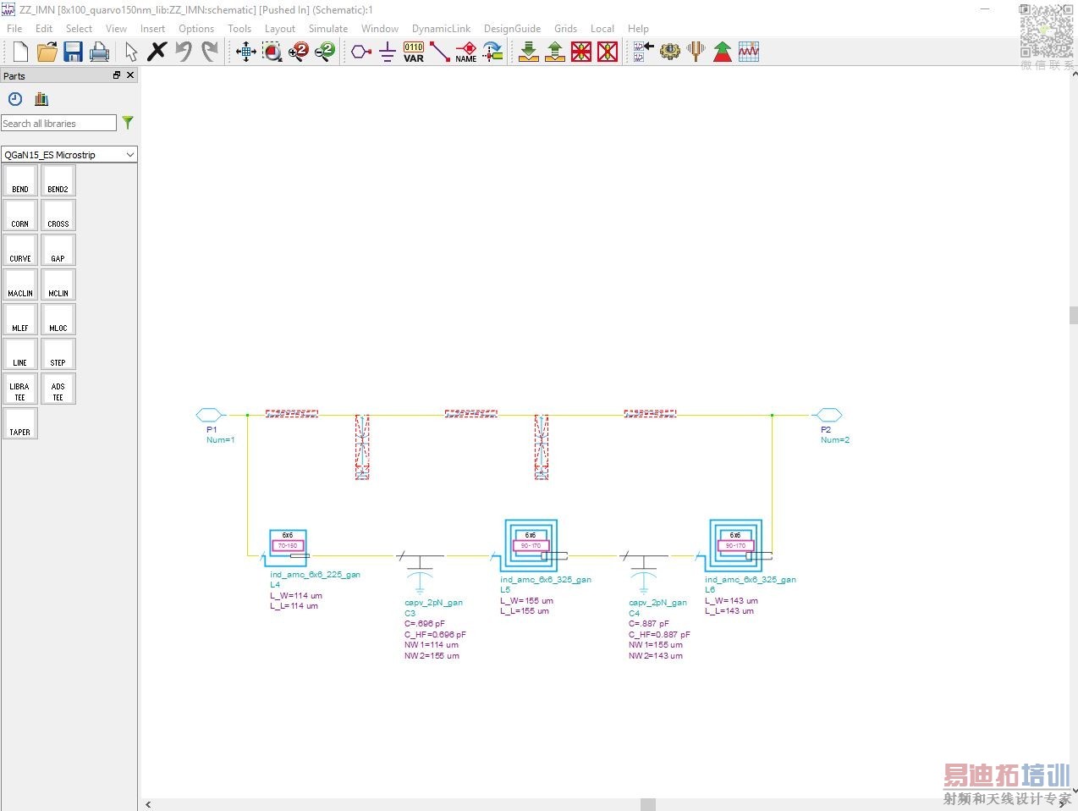Undock the Parts panel

tap(117, 75)
